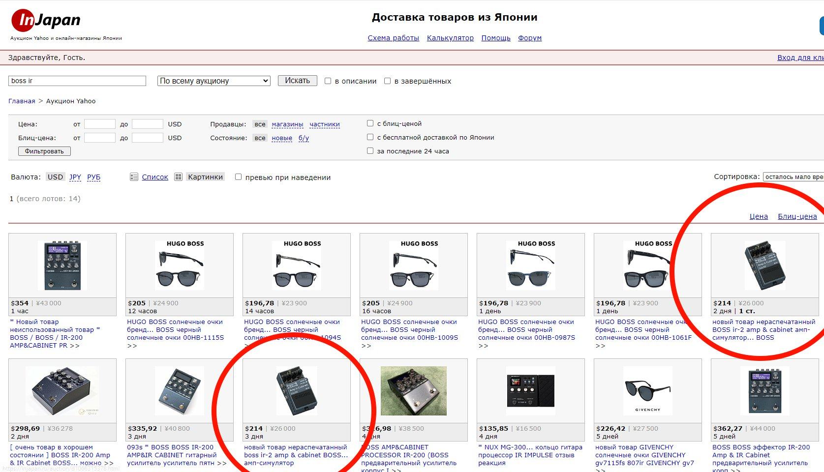Image resolution: width=824 pixels, height=472 pixels.
Task: Open Hugo Boss sunglasses 00HB-1009S thumbnail
Action: (414, 265)
